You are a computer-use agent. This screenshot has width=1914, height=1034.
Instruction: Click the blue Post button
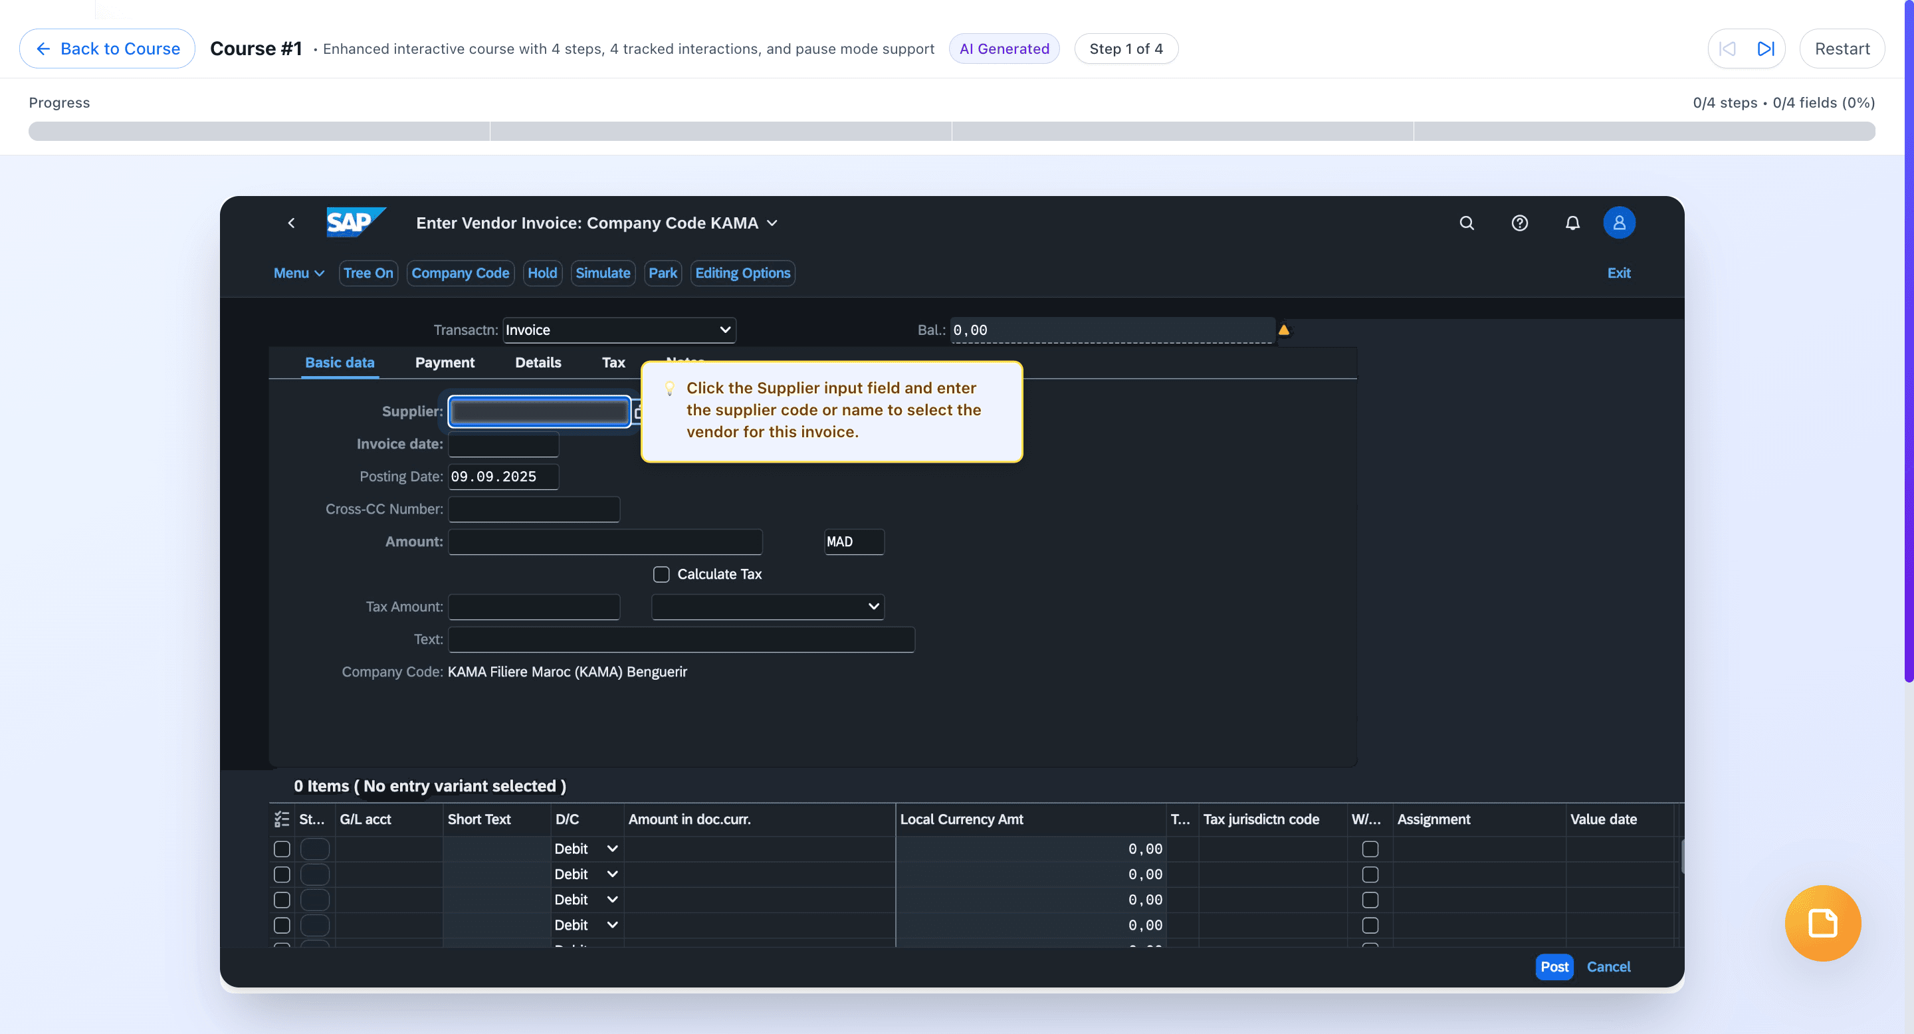(x=1554, y=966)
